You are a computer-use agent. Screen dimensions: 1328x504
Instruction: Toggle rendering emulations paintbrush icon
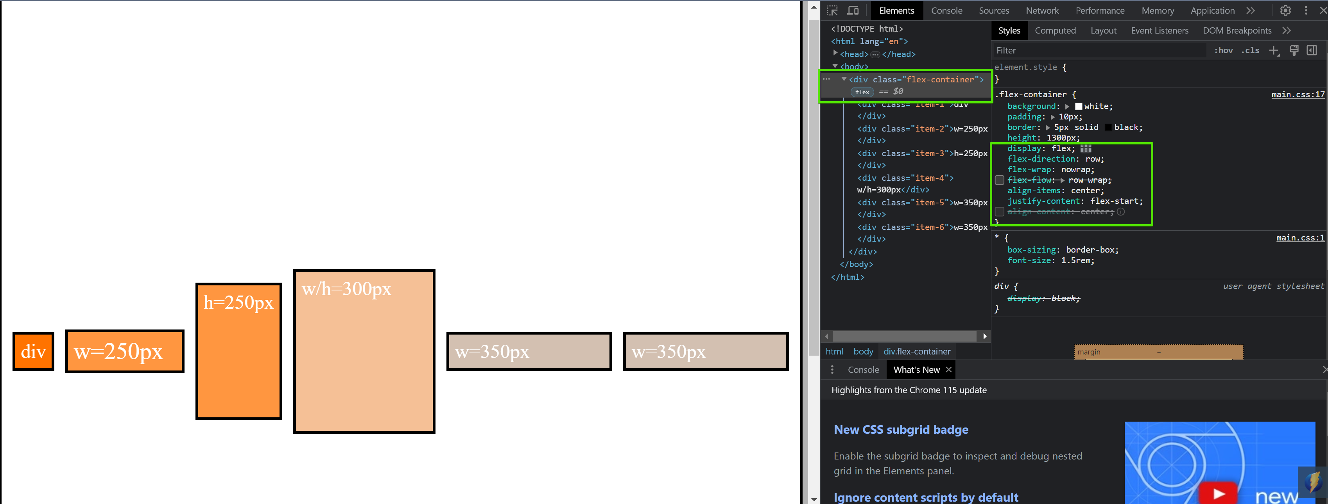coord(1294,50)
